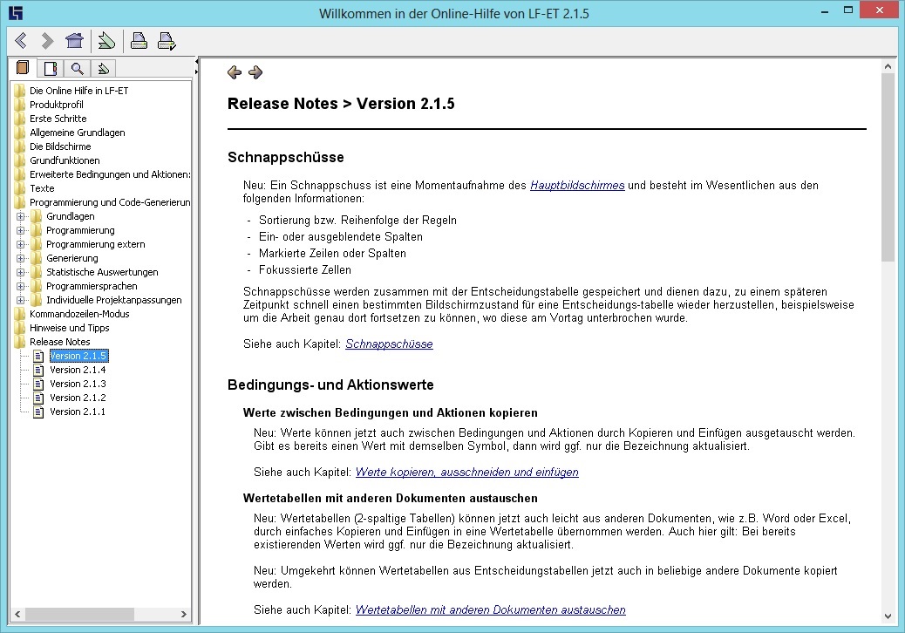Open the Search tab with magnifier
This screenshot has width=905, height=633.
click(77, 69)
